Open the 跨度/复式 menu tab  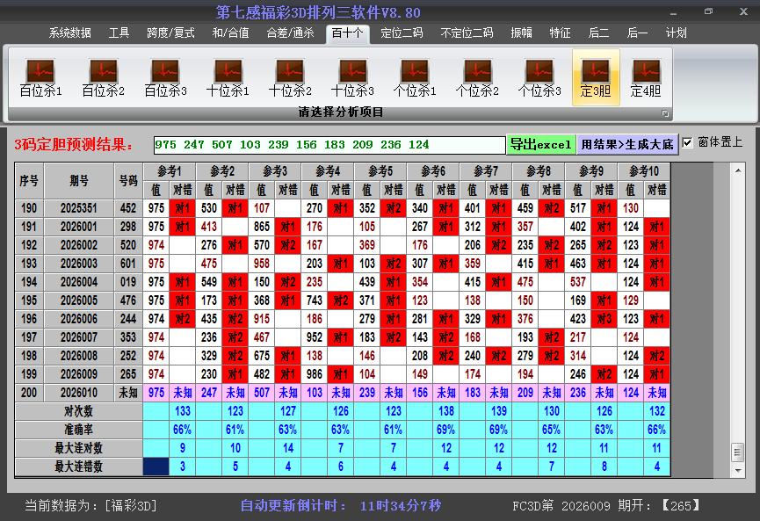coord(170,33)
